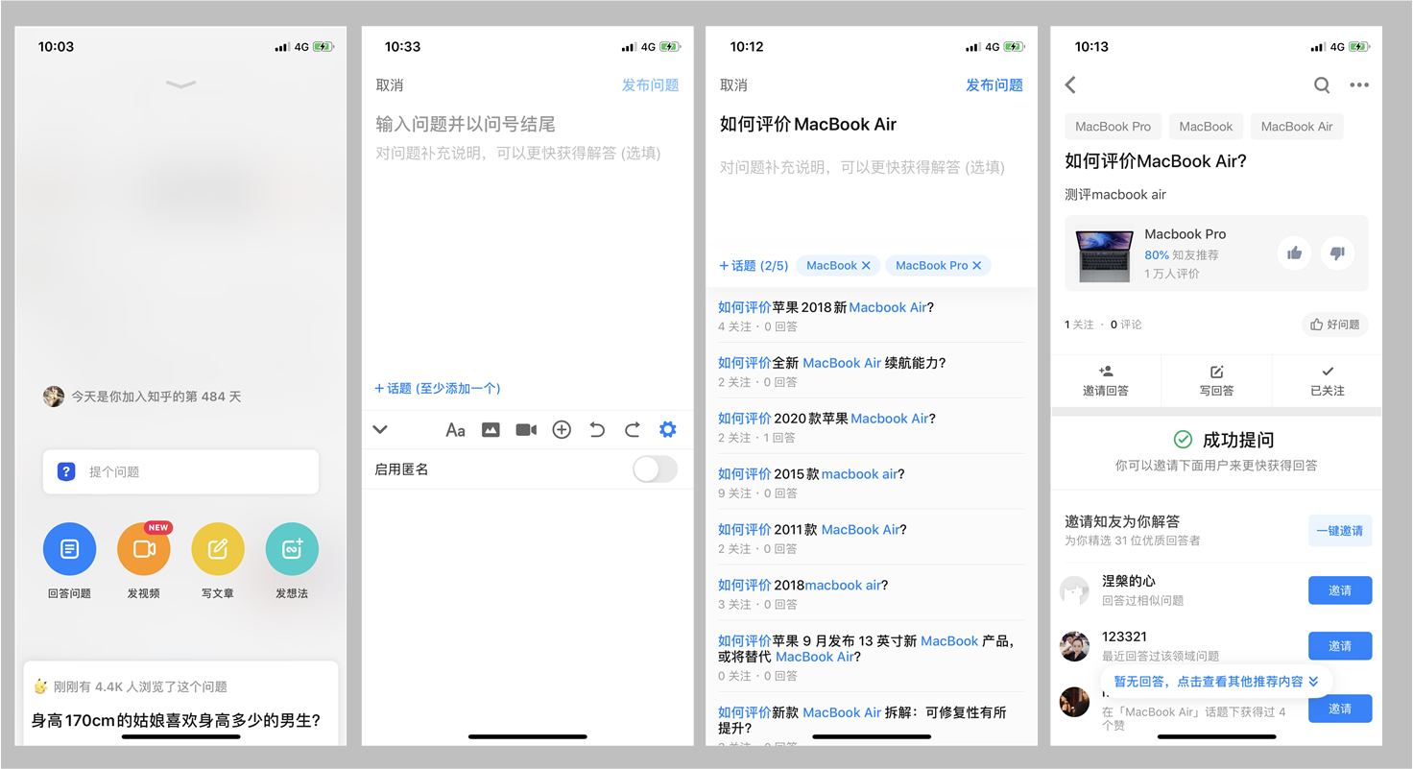Focus the 输入问题并以问号结尾 title field
The width and height of the screenshot is (1413, 769).
tap(466, 124)
